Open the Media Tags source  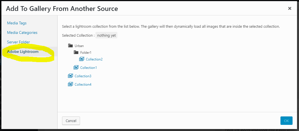[x=17, y=23]
